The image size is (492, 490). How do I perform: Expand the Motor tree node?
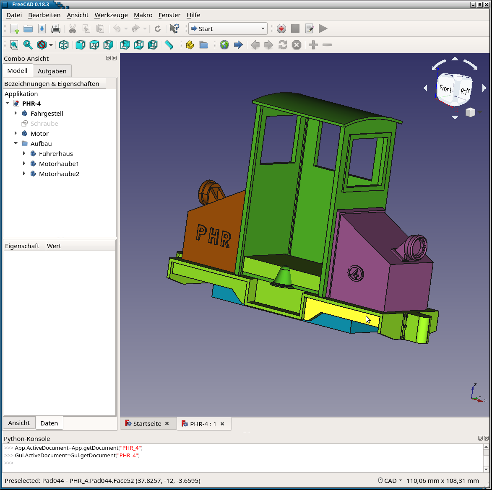pyautogui.click(x=16, y=133)
